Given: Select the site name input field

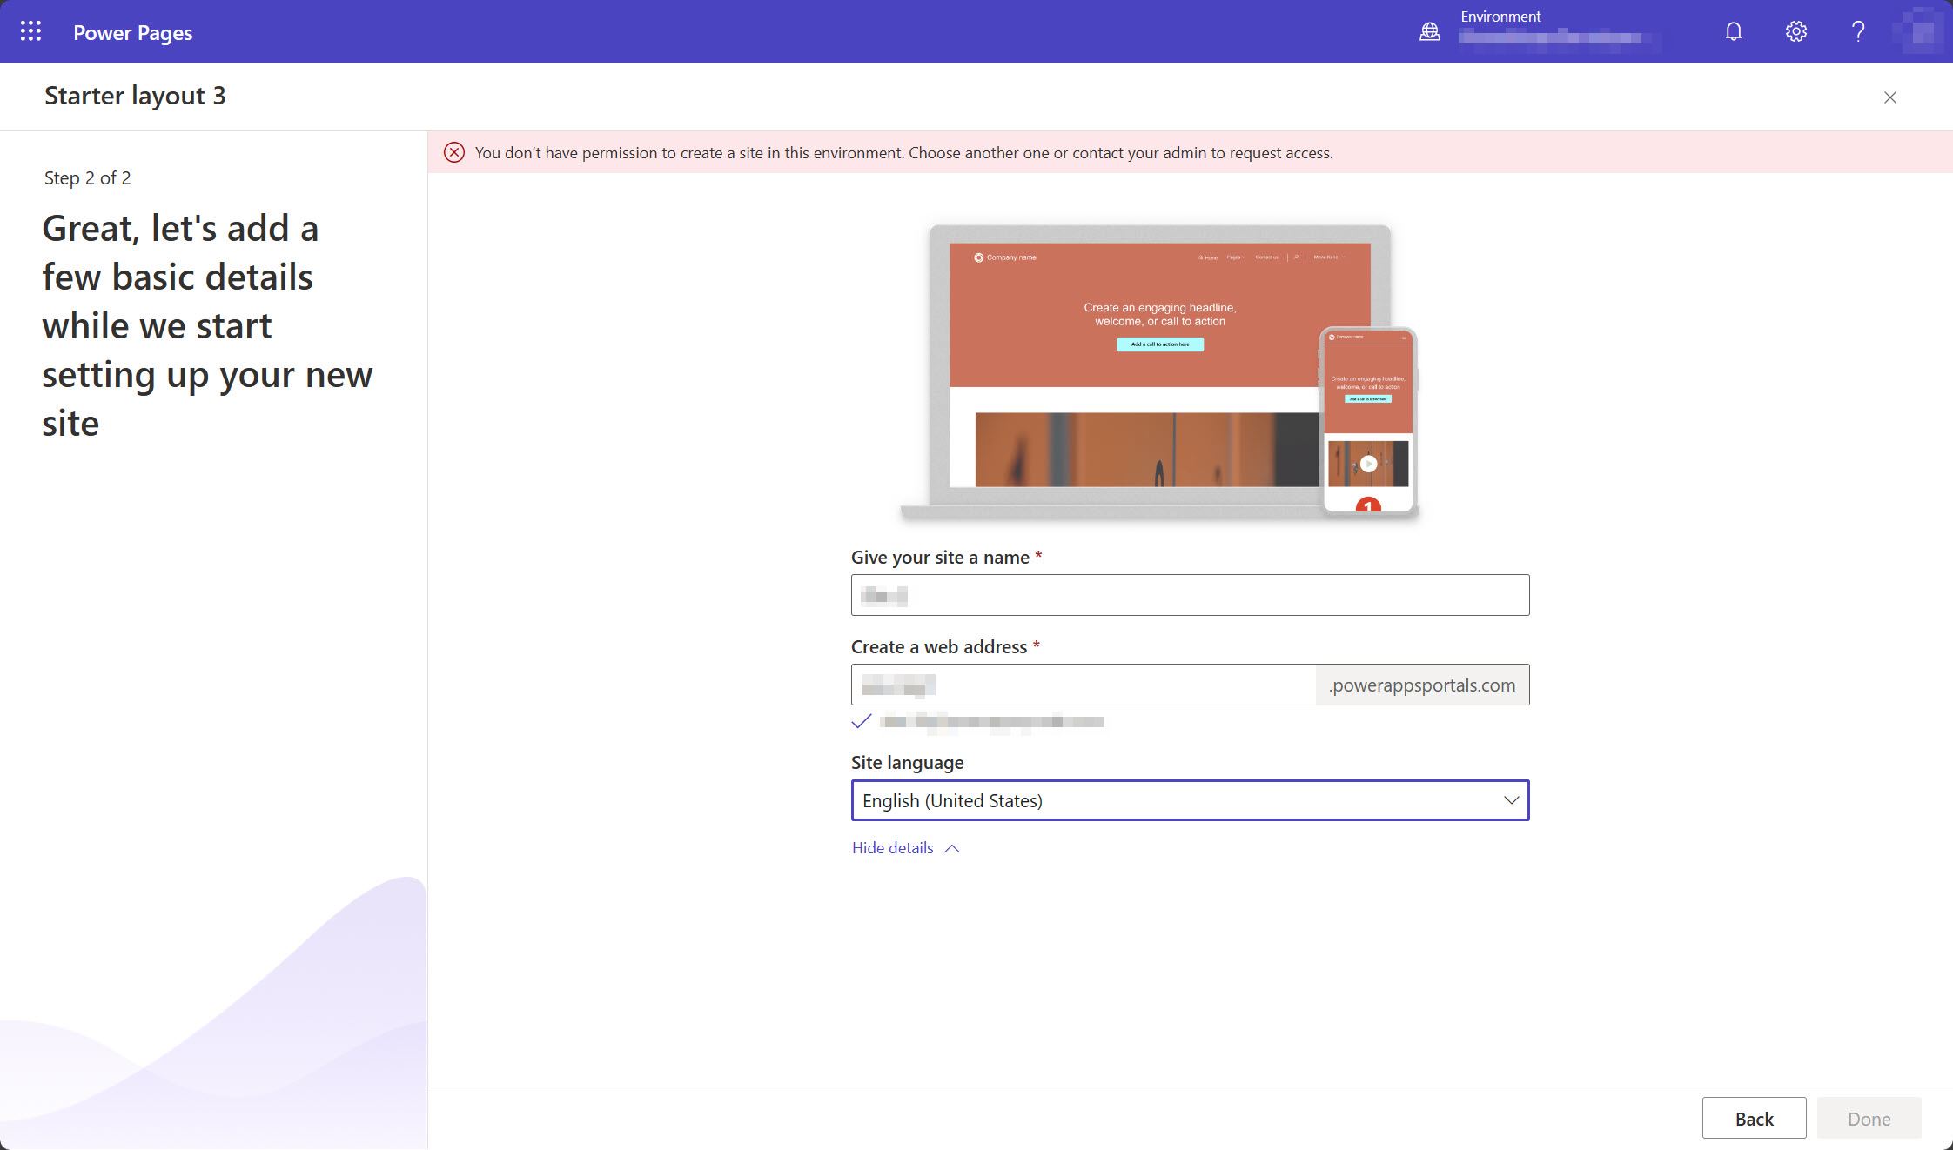Looking at the screenshot, I should click(1189, 594).
